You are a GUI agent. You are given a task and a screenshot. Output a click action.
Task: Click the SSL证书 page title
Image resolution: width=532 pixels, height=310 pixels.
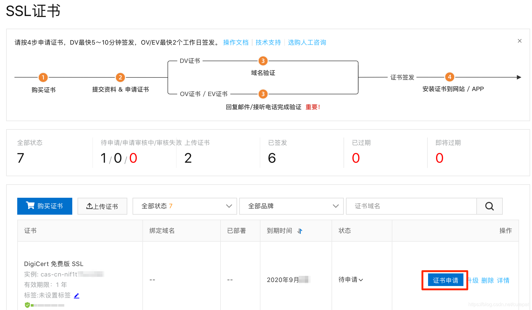[x=33, y=11]
